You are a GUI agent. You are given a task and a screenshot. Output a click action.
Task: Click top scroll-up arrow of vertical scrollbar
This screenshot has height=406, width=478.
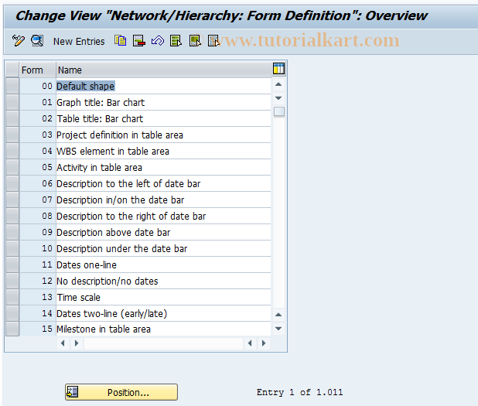pyautogui.click(x=278, y=84)
